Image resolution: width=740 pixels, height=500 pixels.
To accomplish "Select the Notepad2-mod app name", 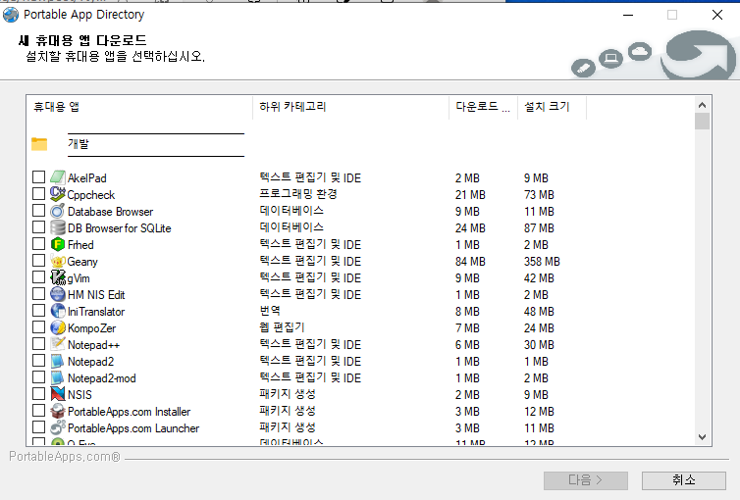I will pyautogui.click(x=101, y=378).
